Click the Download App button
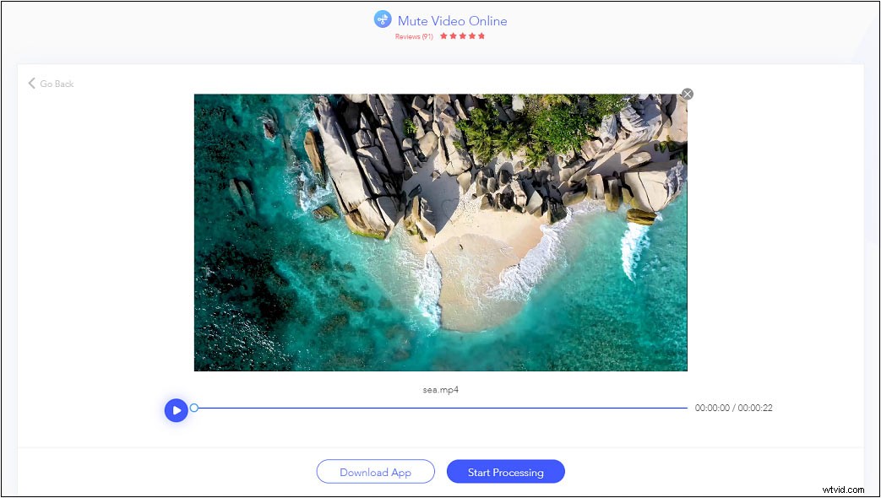Image resolution: width=881 pixels, height=498 pixels. point(375,471)
